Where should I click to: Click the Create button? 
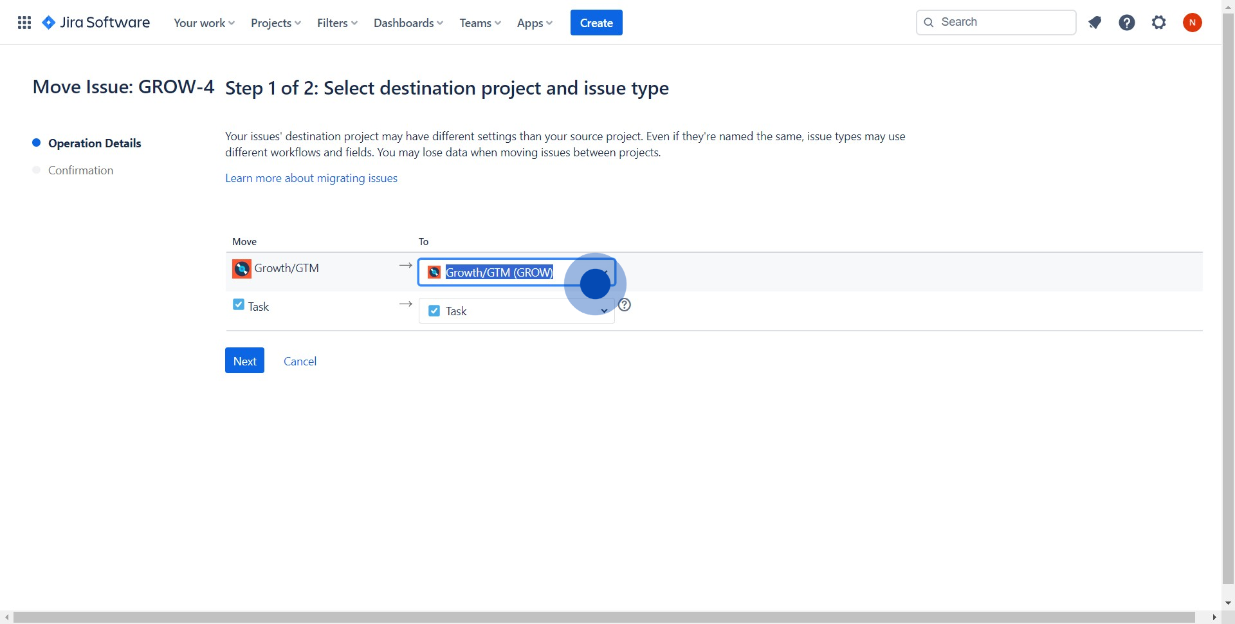(x=596, y=23)
